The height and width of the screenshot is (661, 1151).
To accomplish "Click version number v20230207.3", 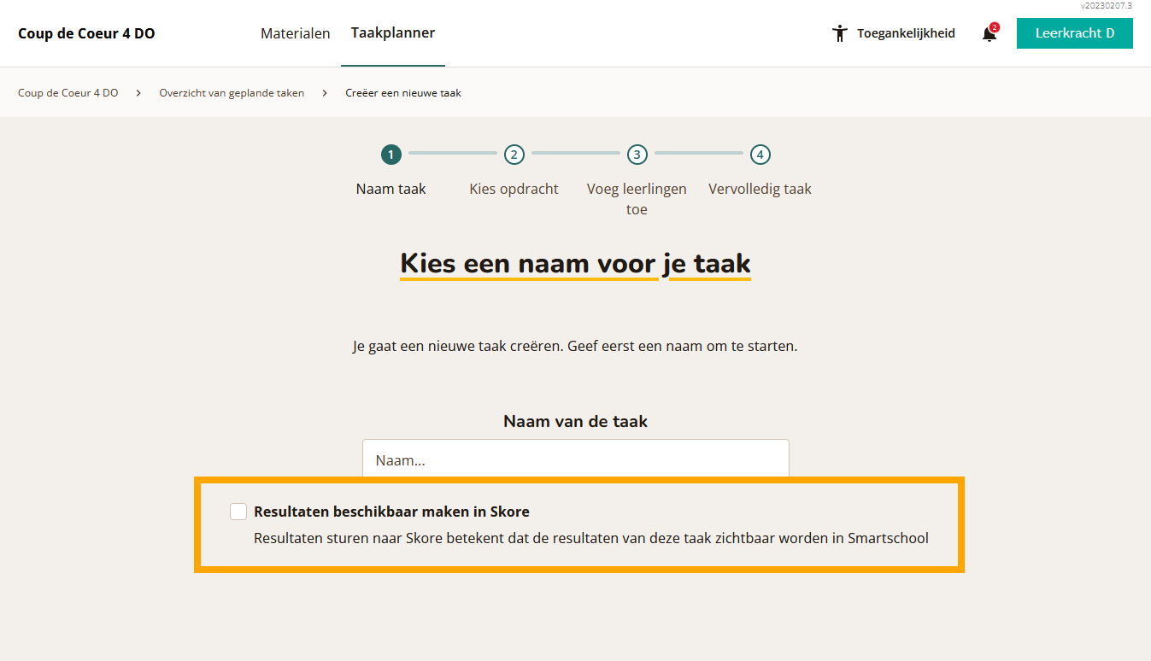I will point(1106,6).
